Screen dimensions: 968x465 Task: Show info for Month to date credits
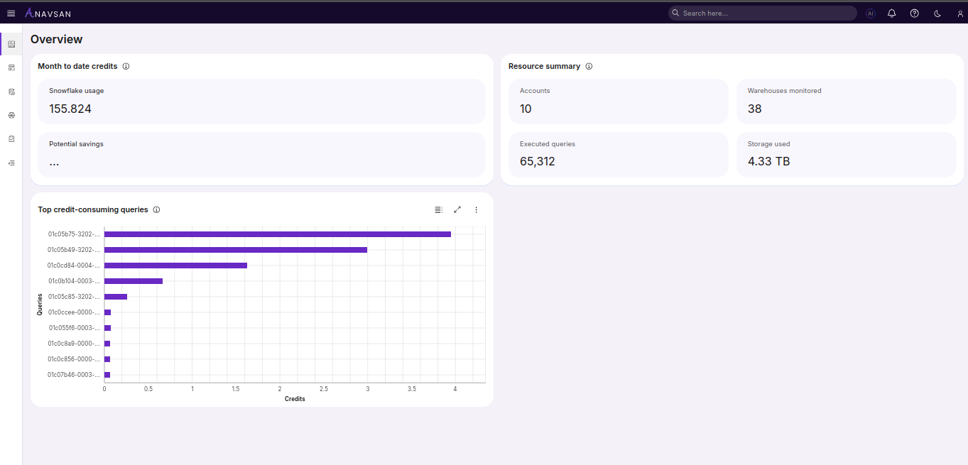[x=126, y=66]
